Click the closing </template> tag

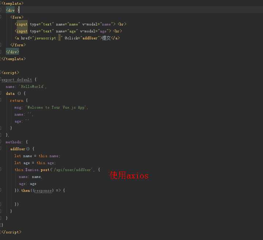tap(13, 59)
